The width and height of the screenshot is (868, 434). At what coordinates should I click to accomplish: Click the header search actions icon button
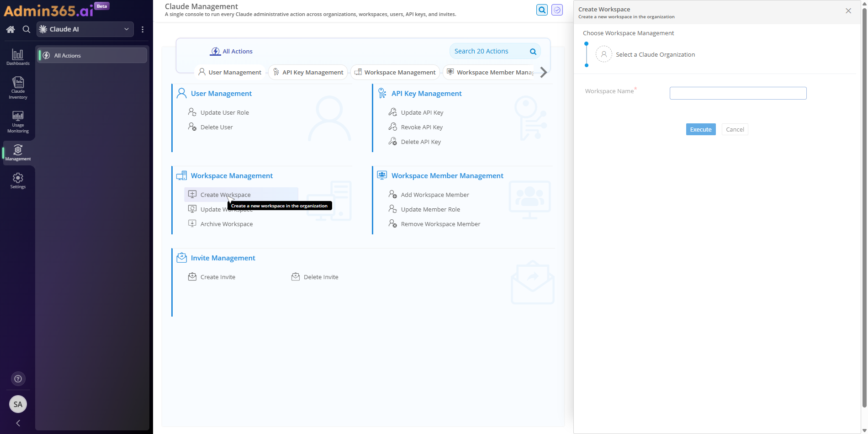pos(542,10)
